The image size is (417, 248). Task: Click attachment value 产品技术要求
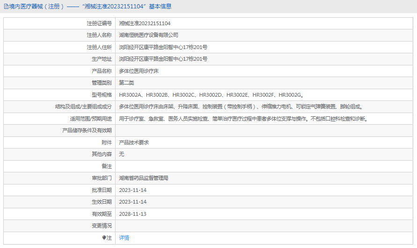coord(134,142)
